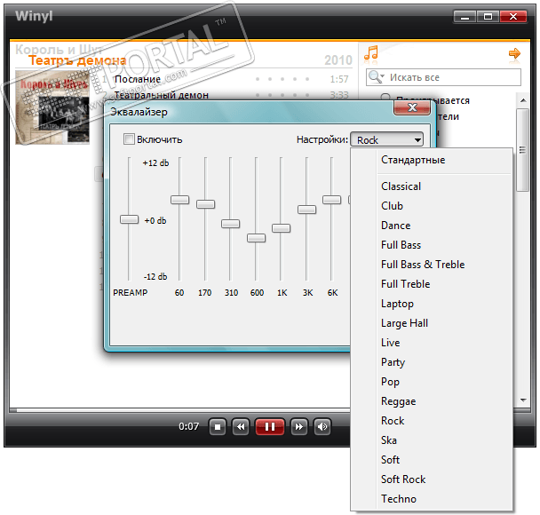Select the Dance equalizer preset
540x515 pixels.
(432, 226)
